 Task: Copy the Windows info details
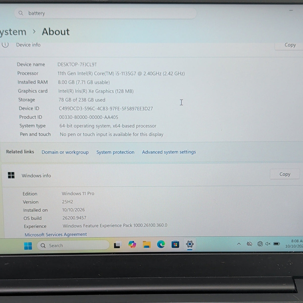[x=285, y=174]
